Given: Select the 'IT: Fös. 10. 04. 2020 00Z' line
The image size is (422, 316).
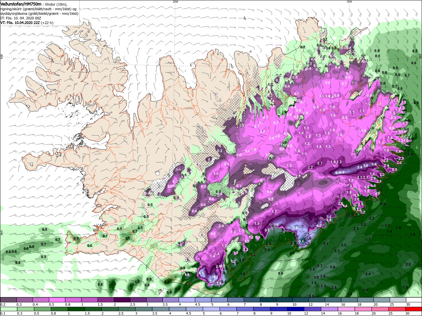Looking at the screenshot, I should click(21, 18).
